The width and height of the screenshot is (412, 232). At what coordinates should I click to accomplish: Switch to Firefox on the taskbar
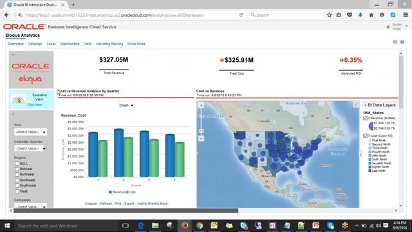click(185, 226)
